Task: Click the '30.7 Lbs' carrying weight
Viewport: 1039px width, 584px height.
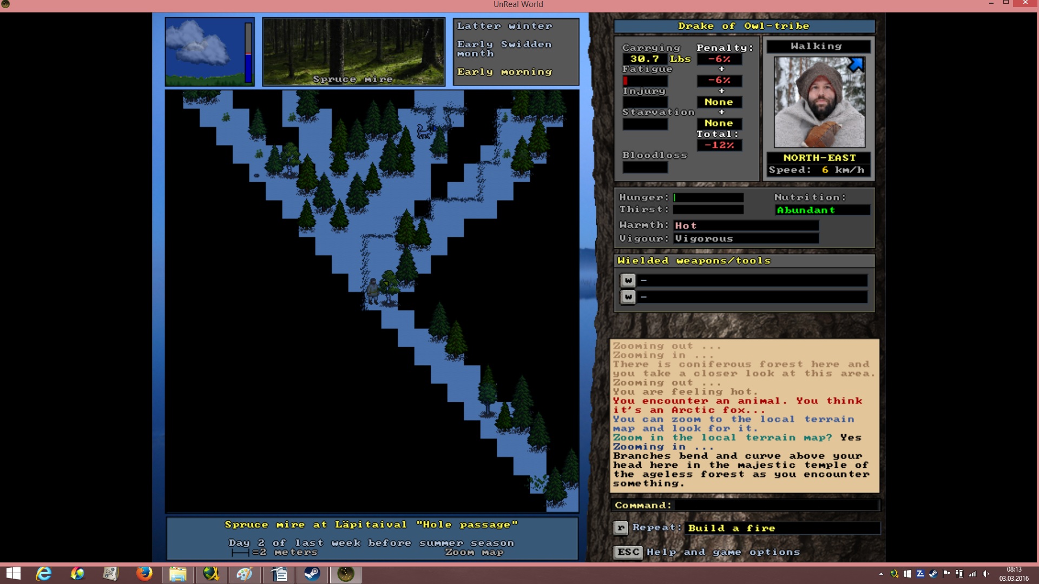Action: tap(656, 59)
